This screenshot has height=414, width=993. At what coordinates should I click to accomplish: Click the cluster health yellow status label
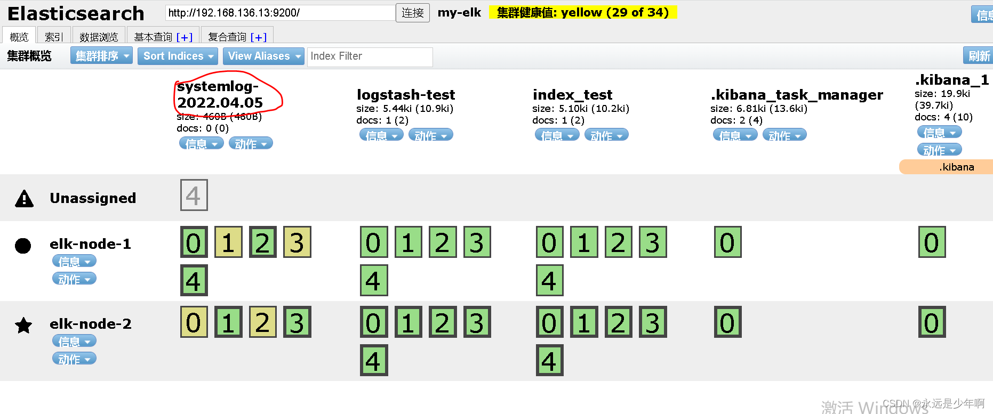click(583, 12)
